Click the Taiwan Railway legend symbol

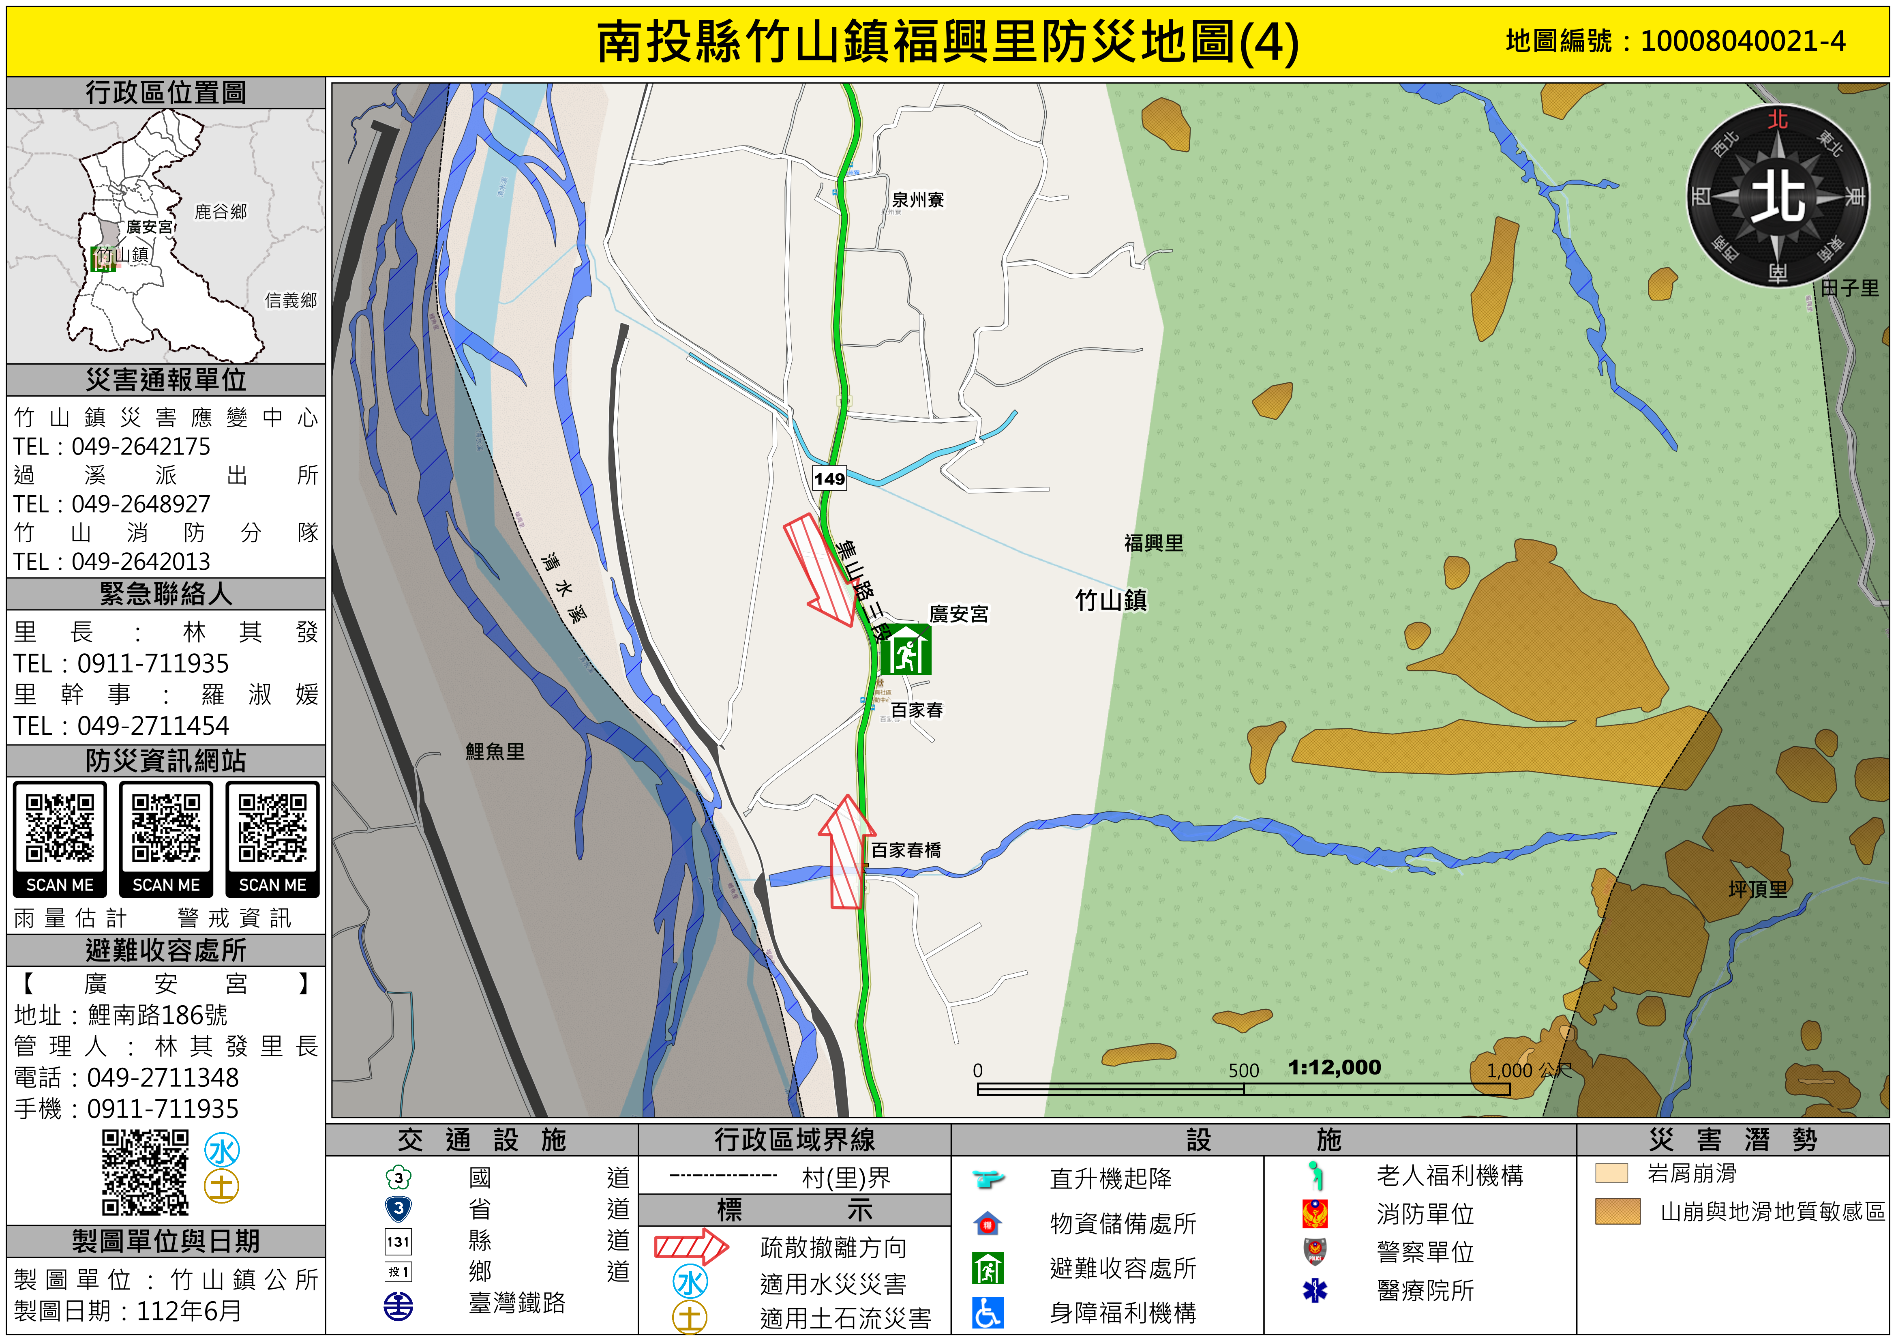(399, 1306)
